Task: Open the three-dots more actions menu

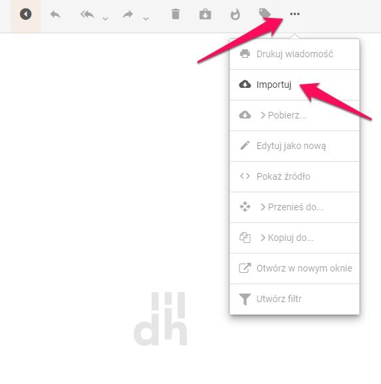Action: [x=295, y=14]
